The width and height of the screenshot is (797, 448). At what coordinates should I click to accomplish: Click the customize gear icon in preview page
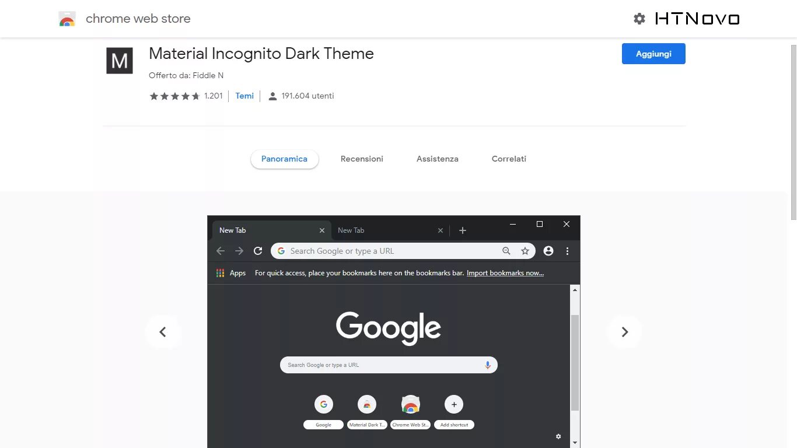pyautogui.click(x=558, y=436)
